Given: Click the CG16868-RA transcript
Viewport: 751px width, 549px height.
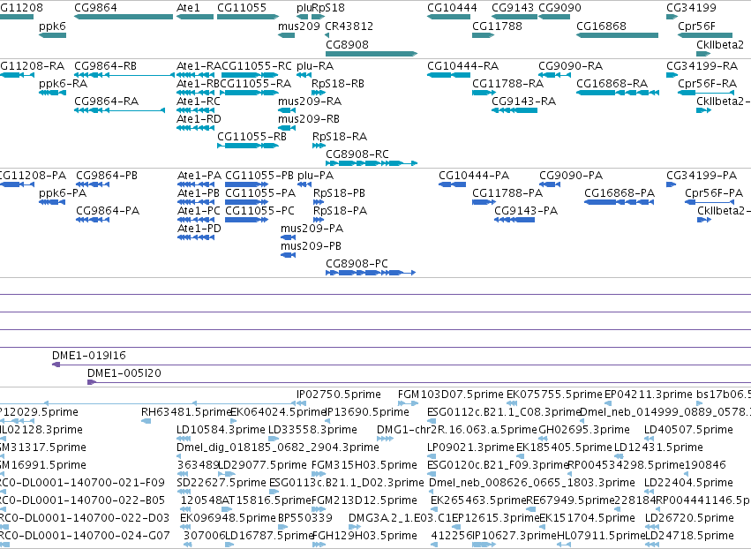Looking at the screenshot, I should pyautogui.click(x=618, y=93).
